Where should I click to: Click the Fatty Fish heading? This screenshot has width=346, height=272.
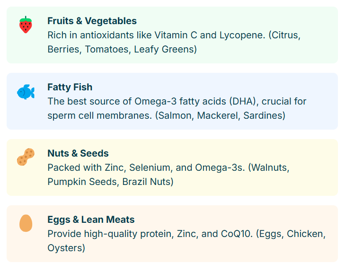pyautogui.click(x=70, y=87)
